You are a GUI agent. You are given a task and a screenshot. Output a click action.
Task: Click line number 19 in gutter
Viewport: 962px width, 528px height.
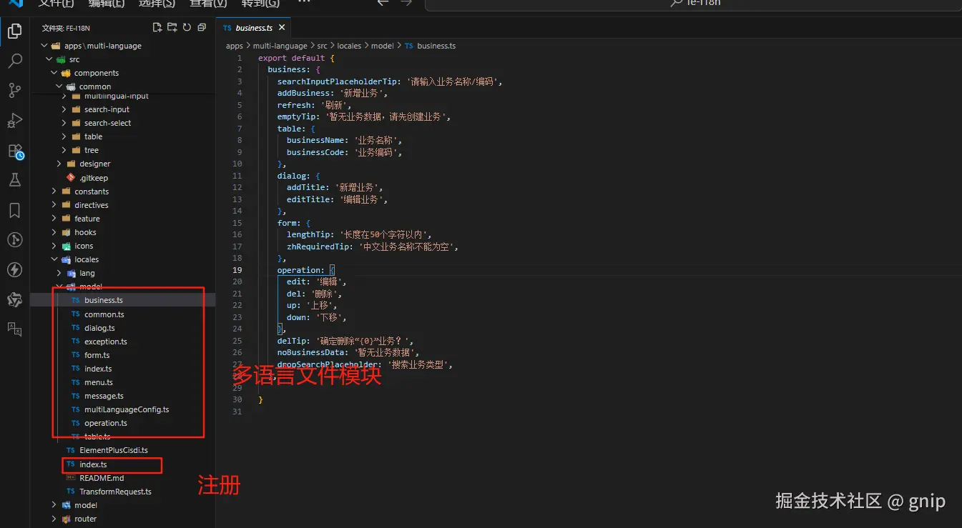(237, 270)
